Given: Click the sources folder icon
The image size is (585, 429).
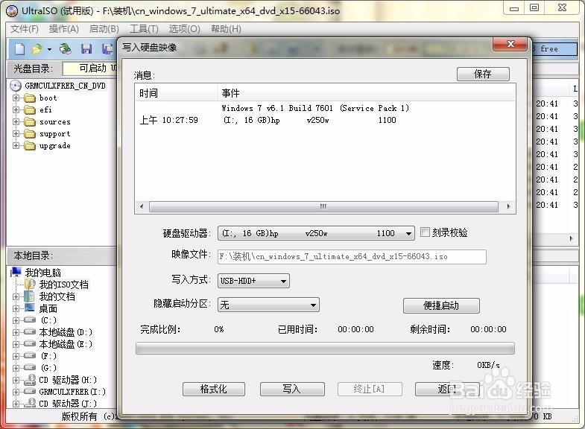Looking at the screenshot, I should 30,122.
